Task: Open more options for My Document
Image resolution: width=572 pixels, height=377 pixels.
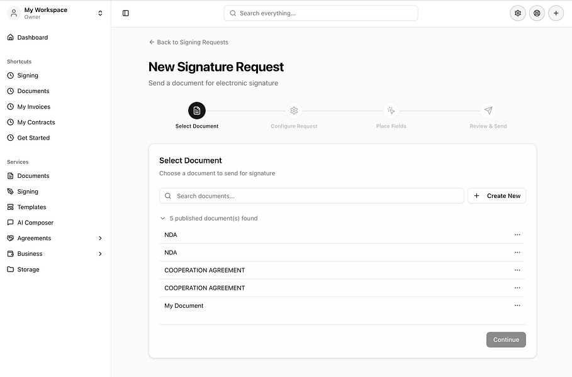Action: (517, 305)
